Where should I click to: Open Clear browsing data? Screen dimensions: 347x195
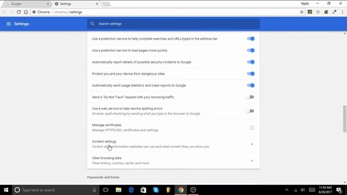coord(173,161)
